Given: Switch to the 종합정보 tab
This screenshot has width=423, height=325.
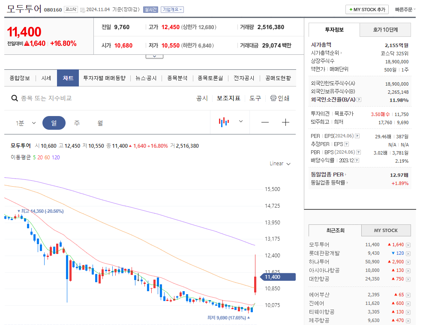Looking at the screenshot, I should (20, 78).
